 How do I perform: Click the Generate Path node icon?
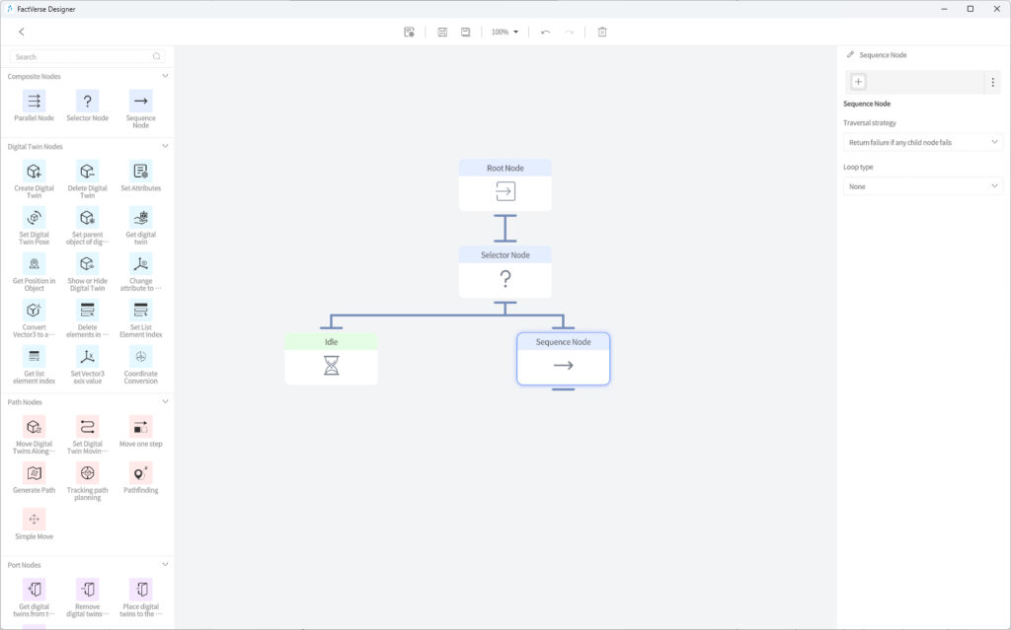(x=35, y=473)
